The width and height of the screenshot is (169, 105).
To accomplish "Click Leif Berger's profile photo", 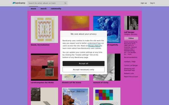I will 131,23.
